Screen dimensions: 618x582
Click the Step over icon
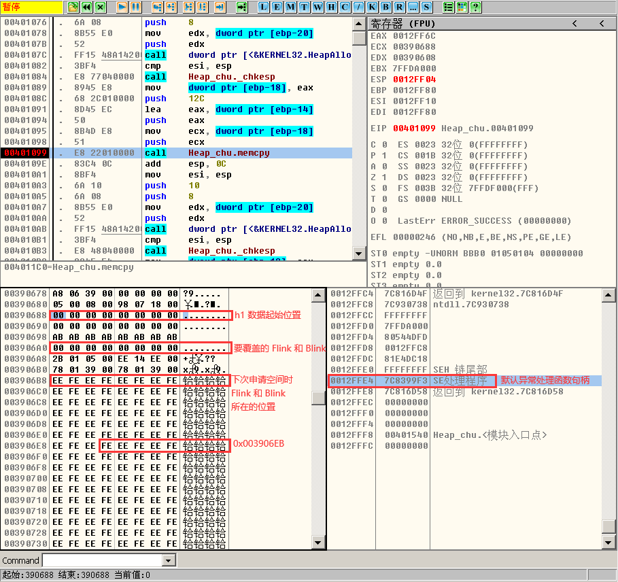click(x=171, y=7)
